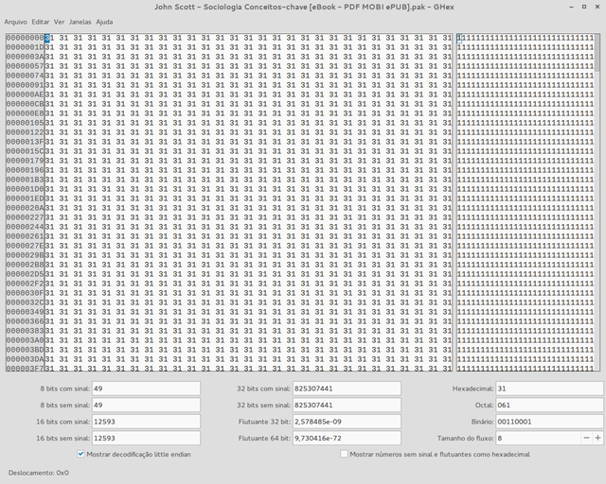Click the 32 bits com sinal field
Image resolution: width=606 pixels, height=484 pixels.
pyautogui.click(x=347, y=389)
